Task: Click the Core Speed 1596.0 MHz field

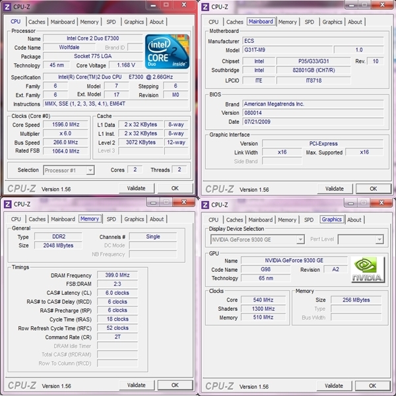Action: (x=65, y=125)
